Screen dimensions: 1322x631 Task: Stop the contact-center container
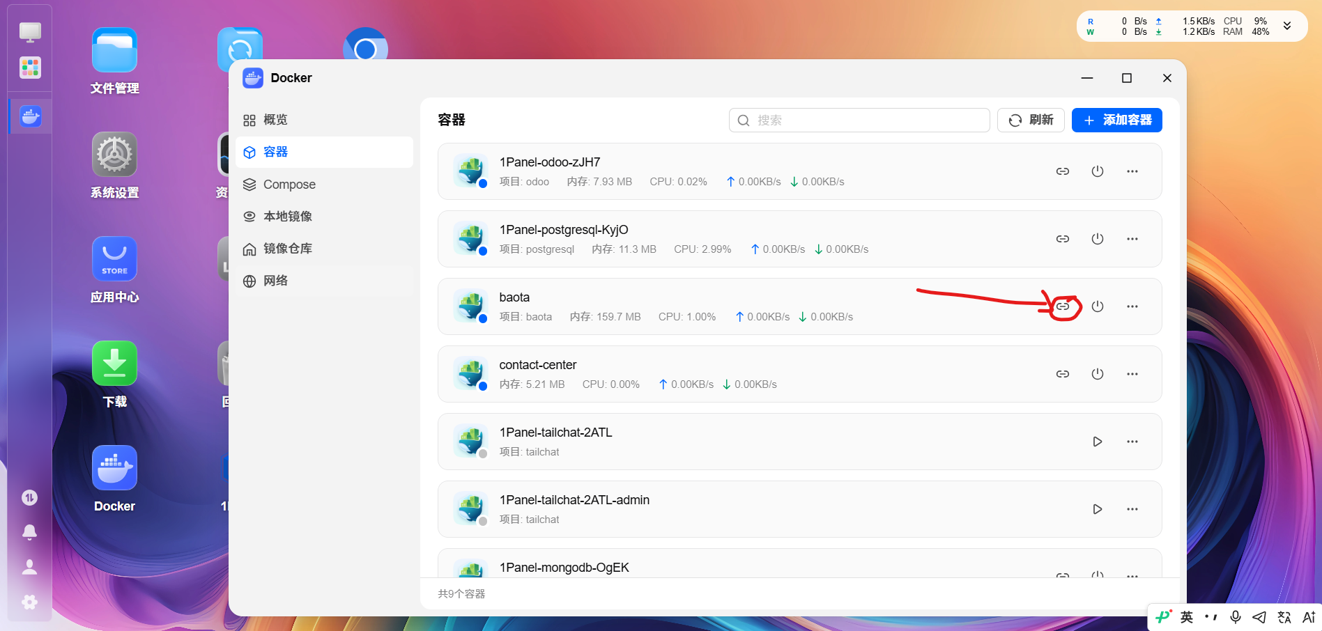point(1097,374)
